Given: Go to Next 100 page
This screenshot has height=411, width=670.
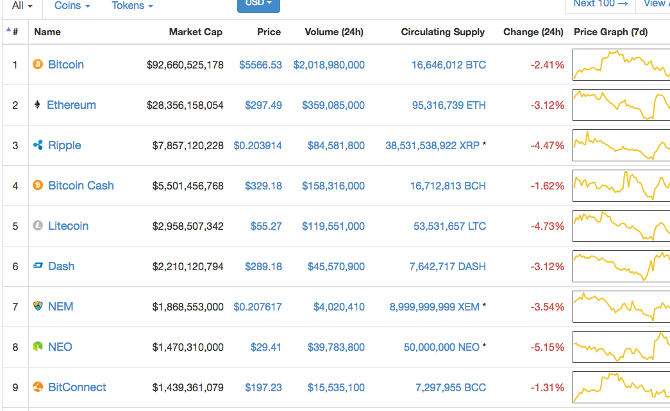Looking at the screenshot, I should pyautogui.click(x=599, y=4).
